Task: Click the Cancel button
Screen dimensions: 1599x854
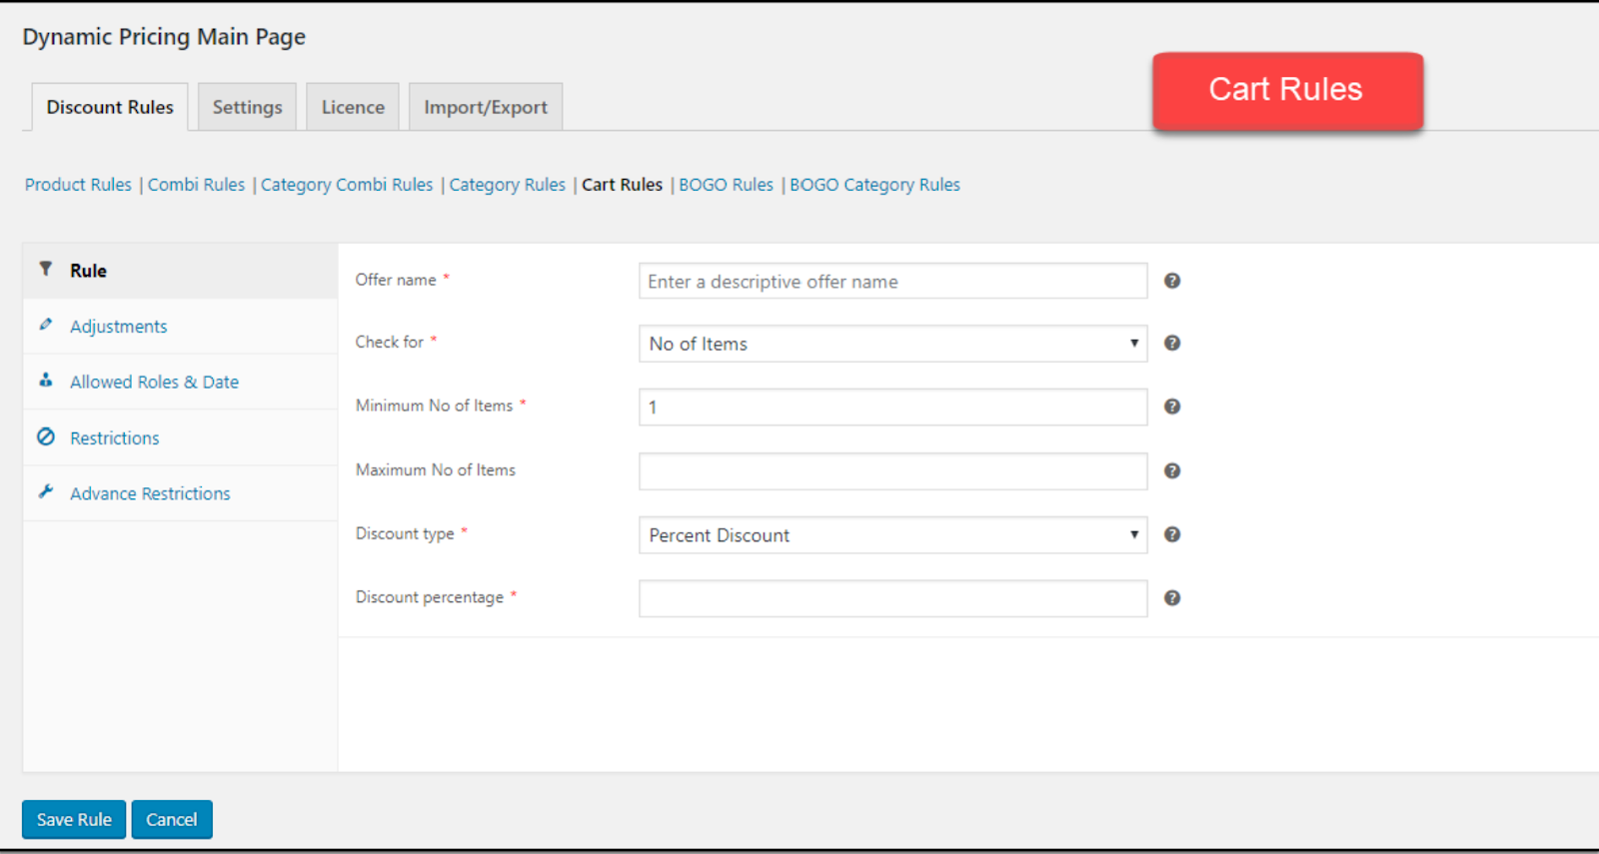Action: pyautogui.click(x=172, y=819)
